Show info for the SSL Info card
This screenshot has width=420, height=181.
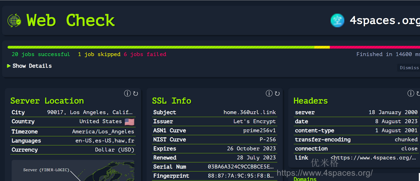(x=269, y=93)
